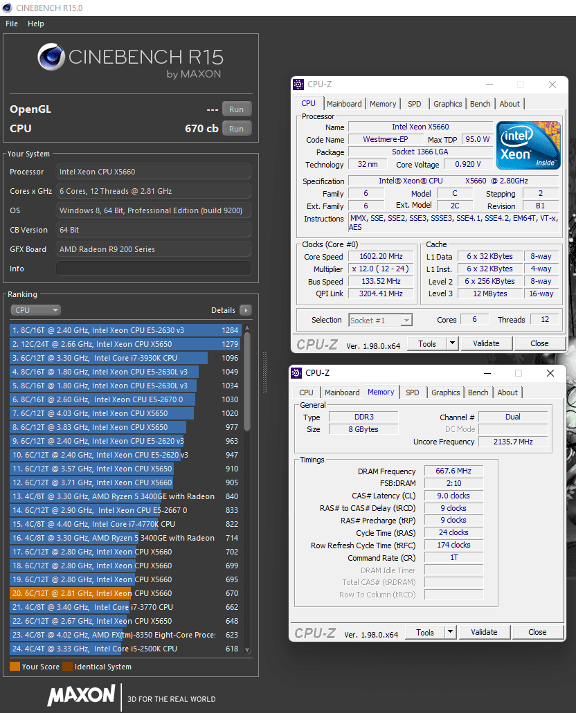Image resolution: width=576 pixels, height=713 pixels.
Task: Click the Processor field showing Intel Xeon CPU X5660
Action: pyautogui.click(x=154, y=172)
